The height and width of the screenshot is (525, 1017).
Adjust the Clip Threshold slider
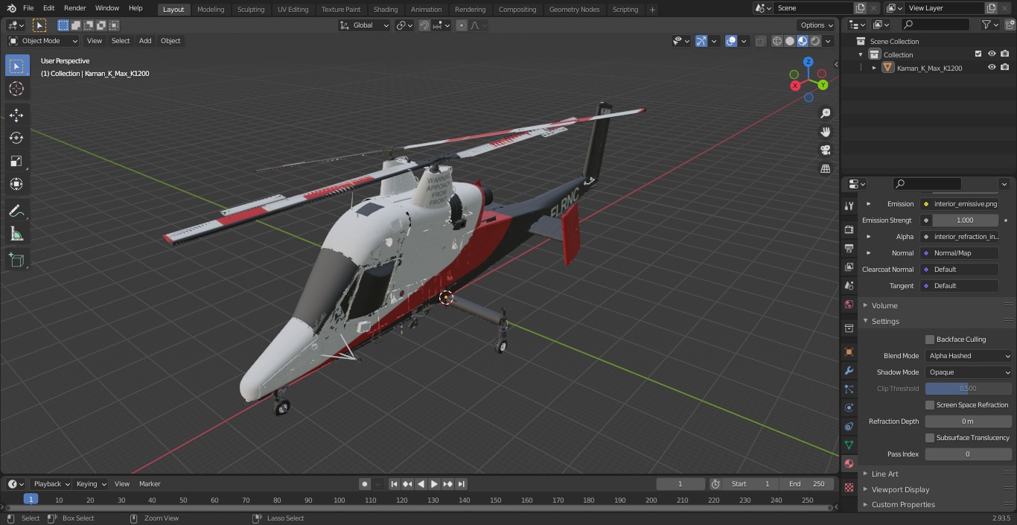968,389
